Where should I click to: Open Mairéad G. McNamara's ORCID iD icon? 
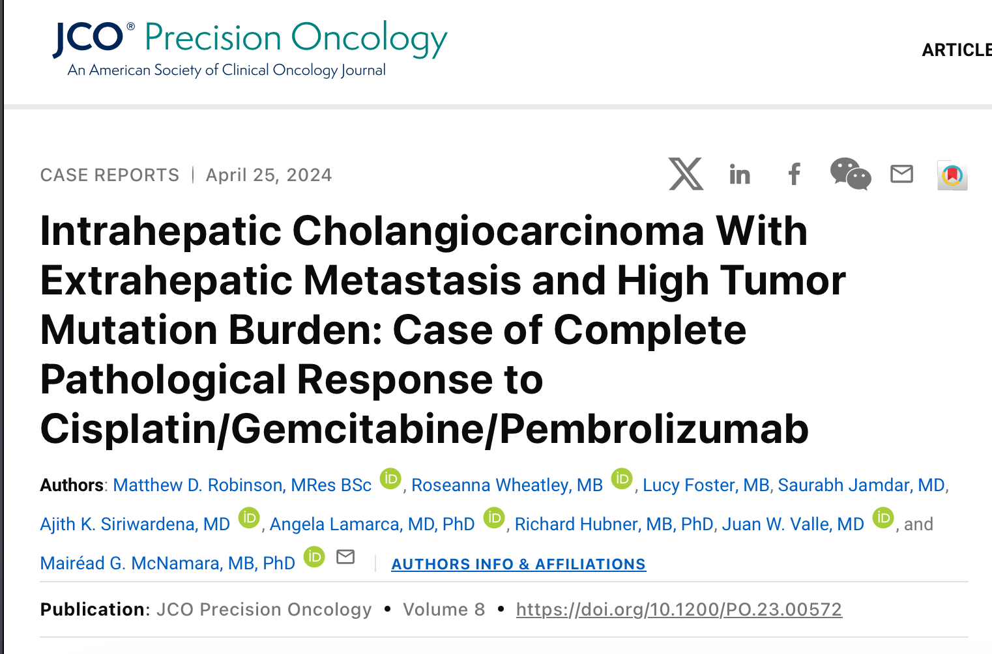tap(314, 557)
